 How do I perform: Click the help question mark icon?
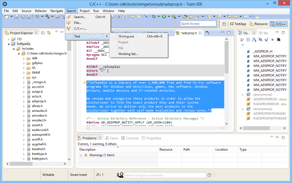coord(209,175)
